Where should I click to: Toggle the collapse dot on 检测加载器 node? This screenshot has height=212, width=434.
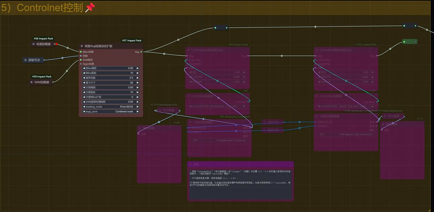33,44
